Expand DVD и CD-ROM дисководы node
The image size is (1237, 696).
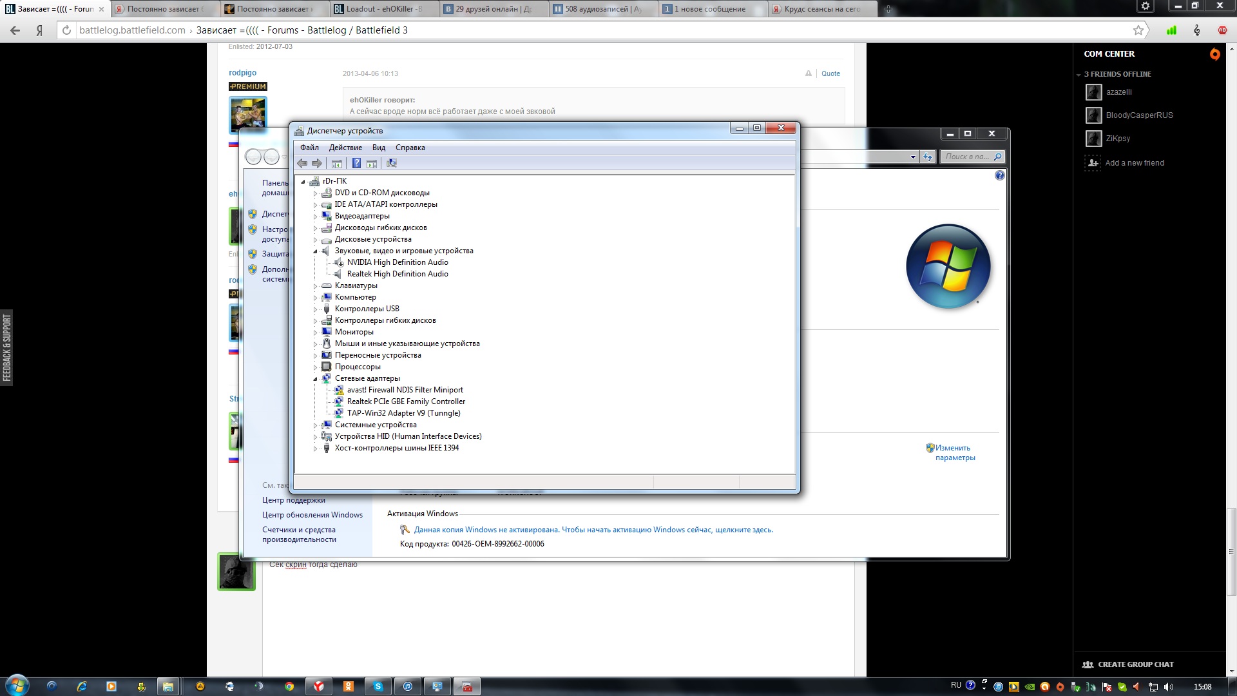(315, 193)
